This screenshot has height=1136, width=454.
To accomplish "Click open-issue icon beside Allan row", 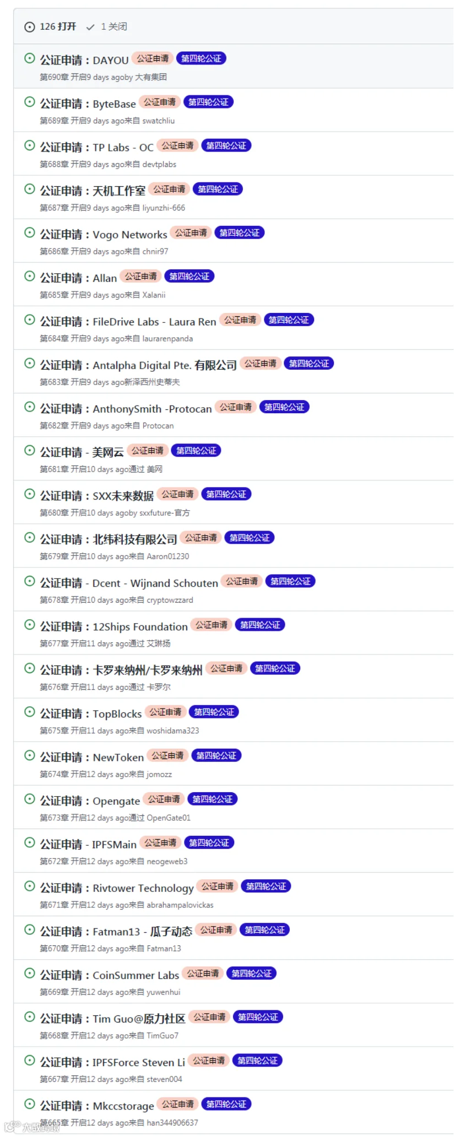I will [30, 275].
